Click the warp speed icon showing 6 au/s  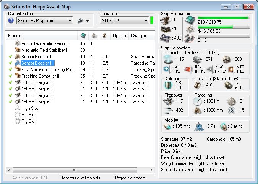224,127
